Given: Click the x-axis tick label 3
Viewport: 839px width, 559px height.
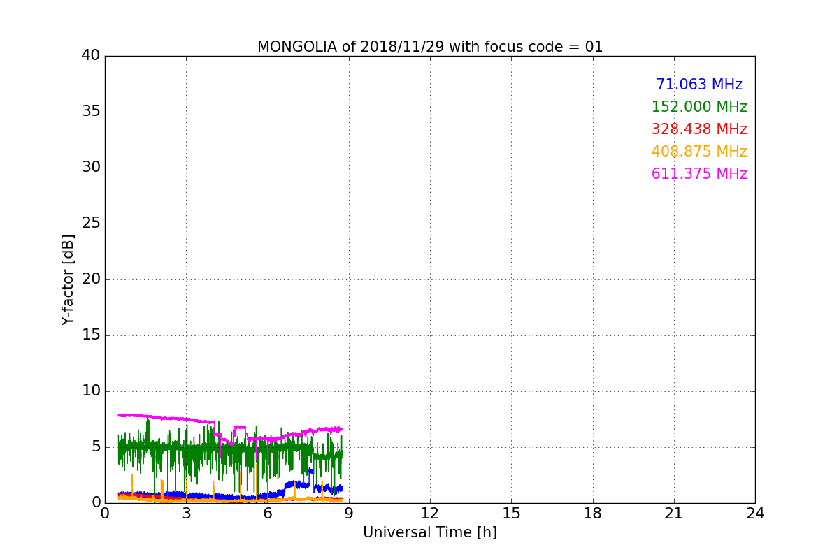Looking at the screenshot, I should point(187,514).
